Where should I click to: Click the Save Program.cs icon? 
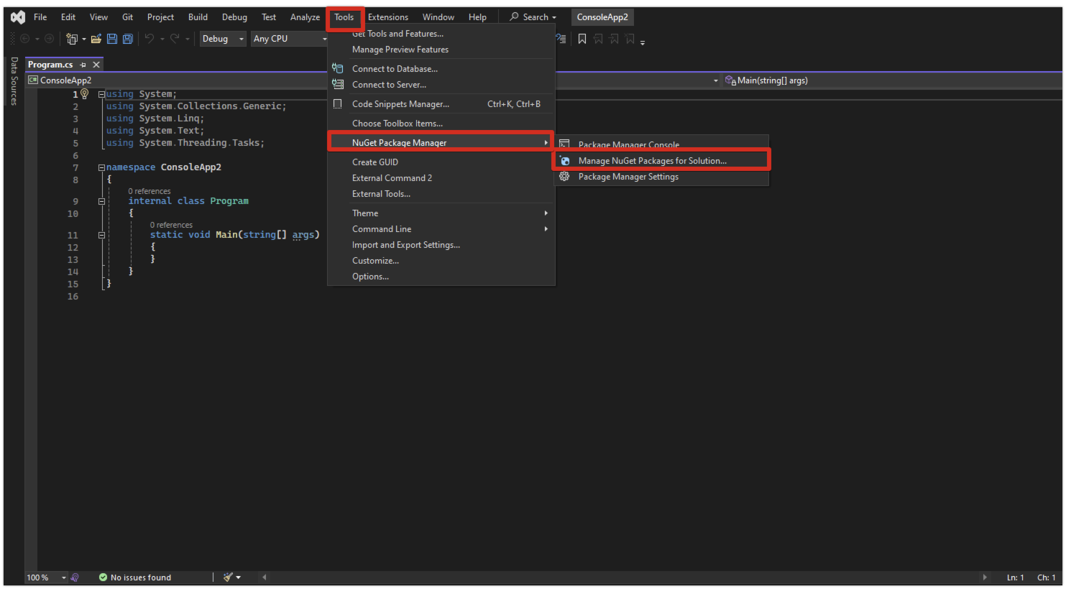[x=111, y=38]
